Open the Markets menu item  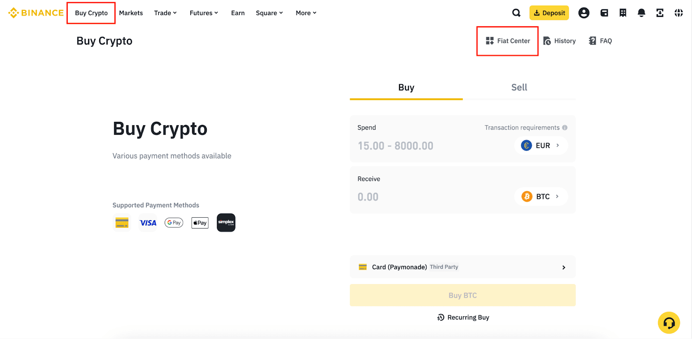point(131,13)
